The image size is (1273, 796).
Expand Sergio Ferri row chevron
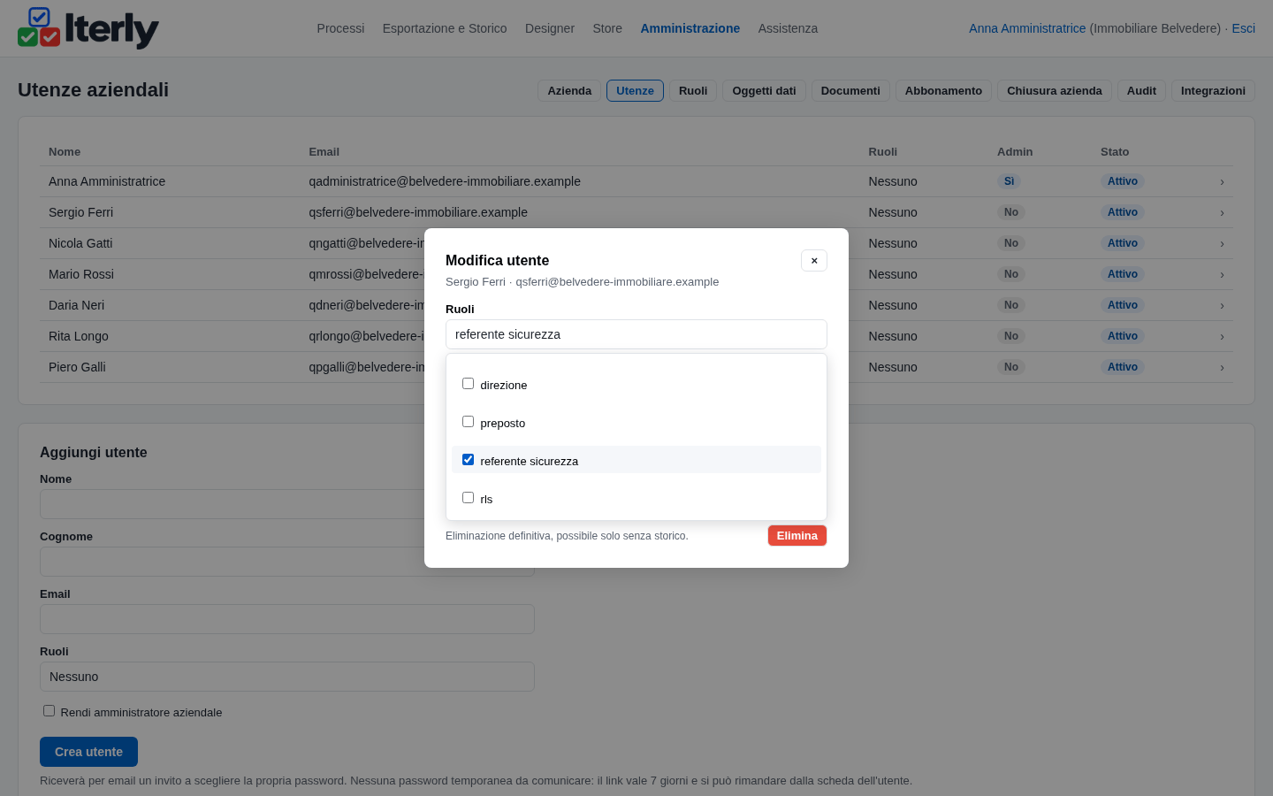tap(1222, 212)
